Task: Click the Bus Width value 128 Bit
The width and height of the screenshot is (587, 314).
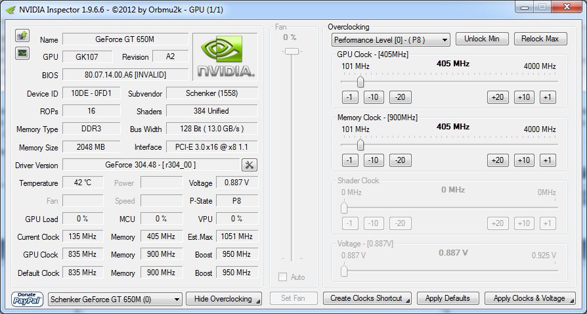Action: (x=212, y=129)
